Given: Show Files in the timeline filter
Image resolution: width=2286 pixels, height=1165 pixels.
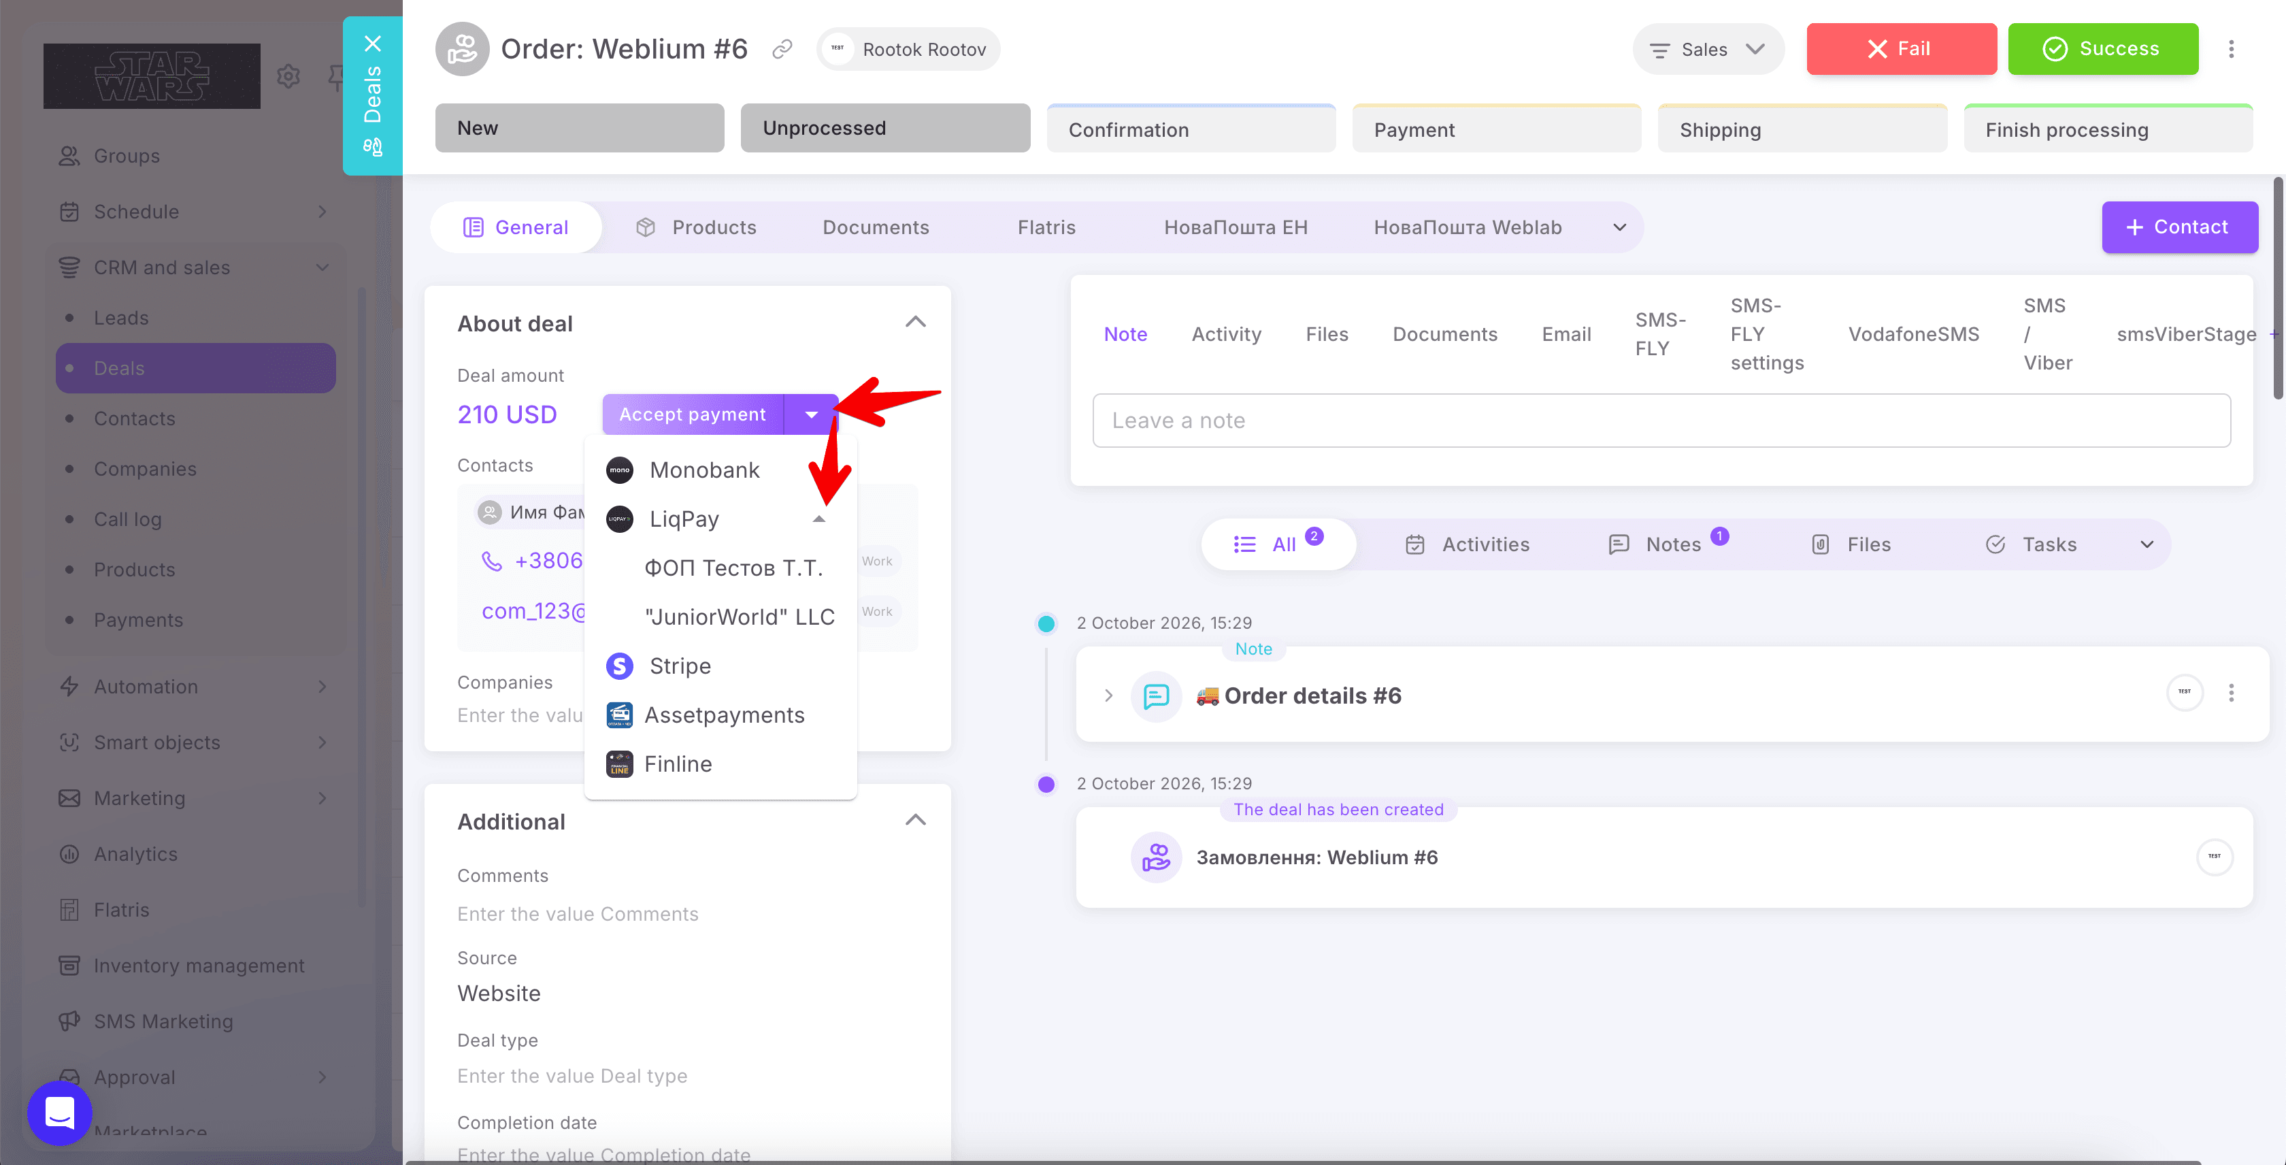Looking at the screenshot, I should tap(1851, 545).
